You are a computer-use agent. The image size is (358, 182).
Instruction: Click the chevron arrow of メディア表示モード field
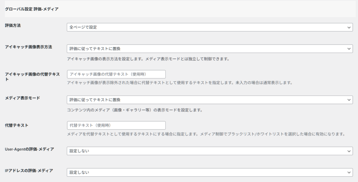(x=349, y=100)
